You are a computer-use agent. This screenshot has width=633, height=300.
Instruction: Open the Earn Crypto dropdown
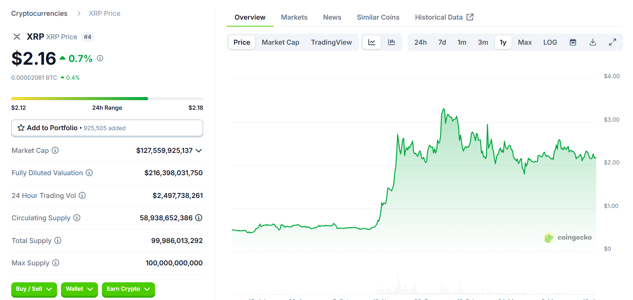[x=128, y=289]
